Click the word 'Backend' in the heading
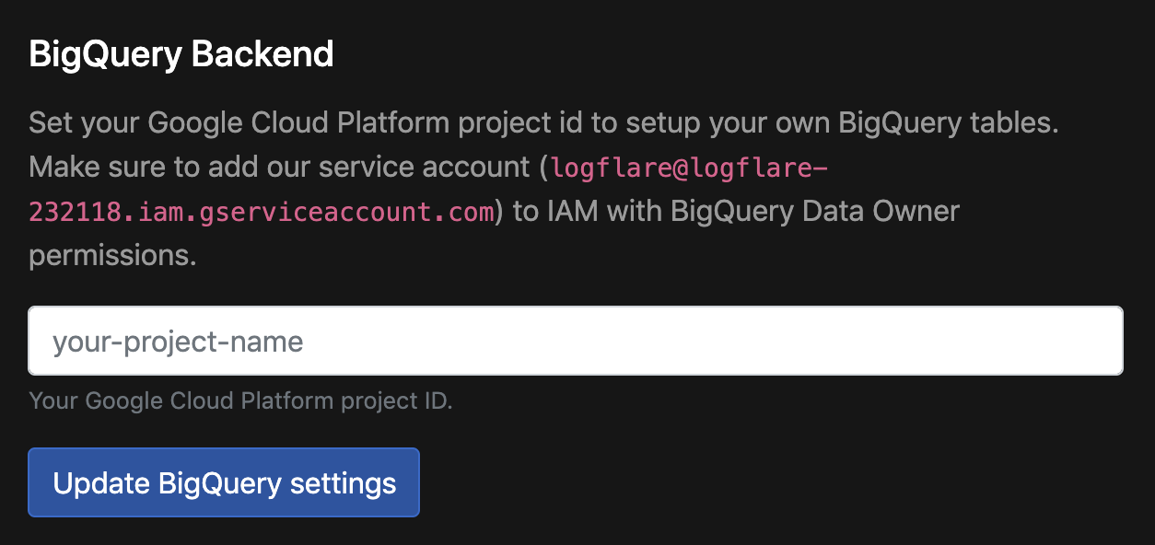Image resolution: width=1155 pixels, height=545 pixels. [262, 55]
